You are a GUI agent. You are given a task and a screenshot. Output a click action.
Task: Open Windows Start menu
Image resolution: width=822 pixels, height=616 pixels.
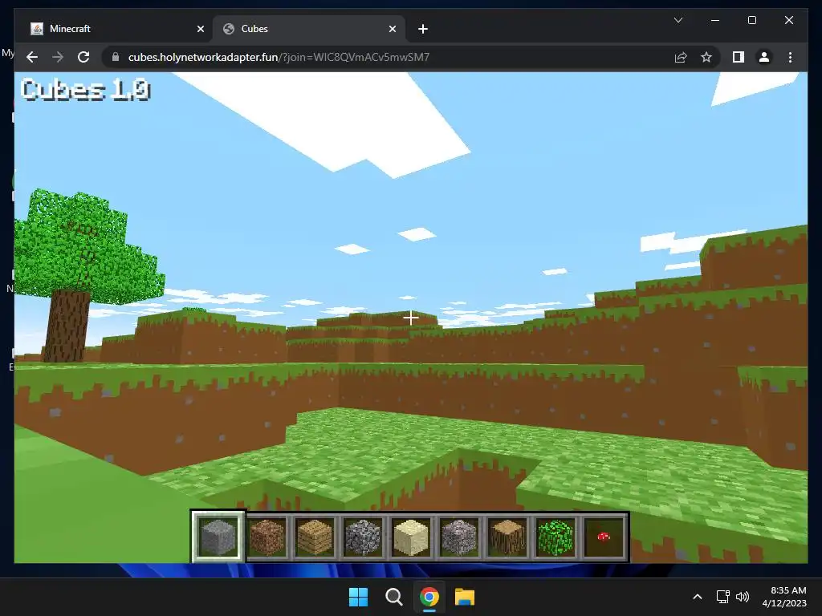click(359, 597)
